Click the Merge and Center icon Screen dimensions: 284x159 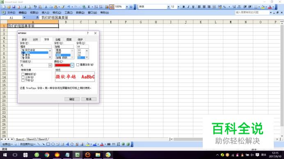coord(214,7)
